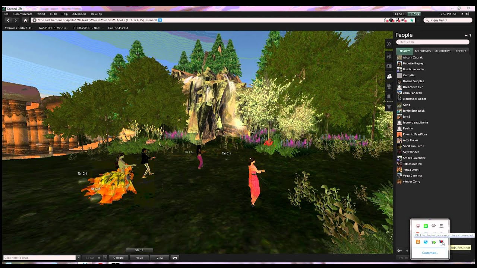
Task: Open the Me menu
Action: point(6,14)
